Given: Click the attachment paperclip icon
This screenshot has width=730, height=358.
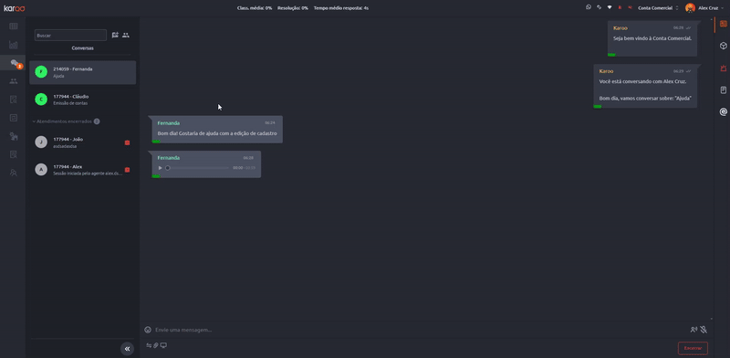Looking at the screenshot, I should pyautogui.click(x=156, y=345).
